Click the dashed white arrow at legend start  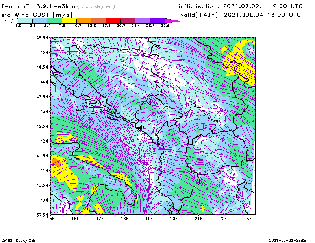coord(11,21)
